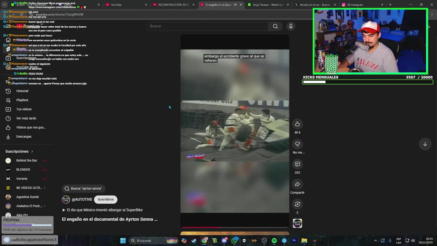
Task: Click the Compartir share arrow
Action: tap(297, 184)
